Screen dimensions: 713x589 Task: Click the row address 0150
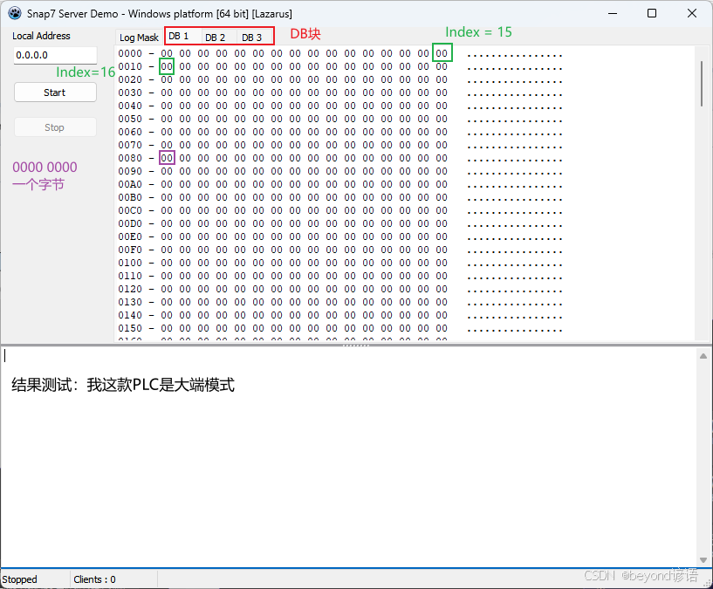130,328
